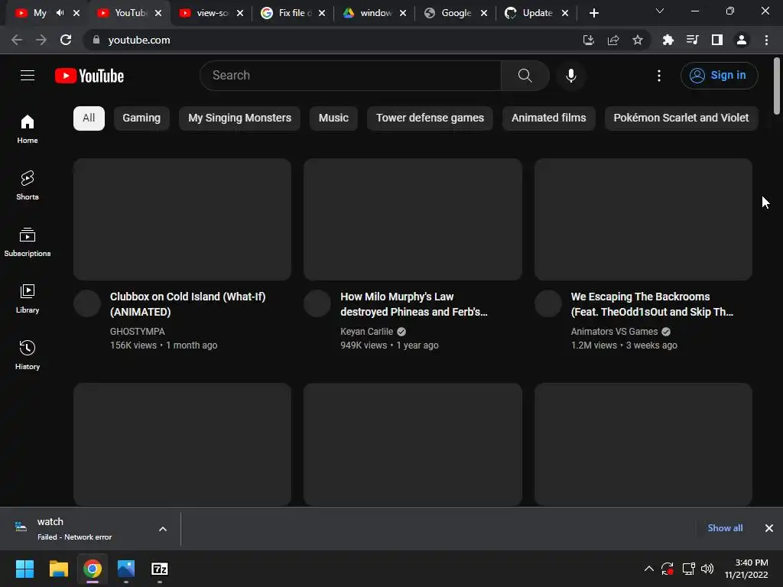Select Pokémon Scarlet and Violet chip
Viewport: 783px width, 587px height.
tap(681, 118)
